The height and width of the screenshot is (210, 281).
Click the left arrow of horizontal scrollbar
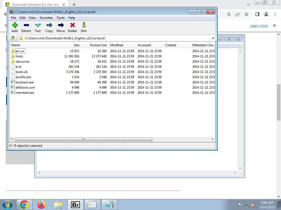pos(12,139)
